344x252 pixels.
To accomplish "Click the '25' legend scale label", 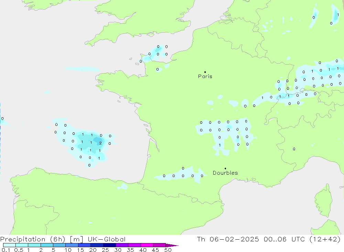I will [105, 250].
